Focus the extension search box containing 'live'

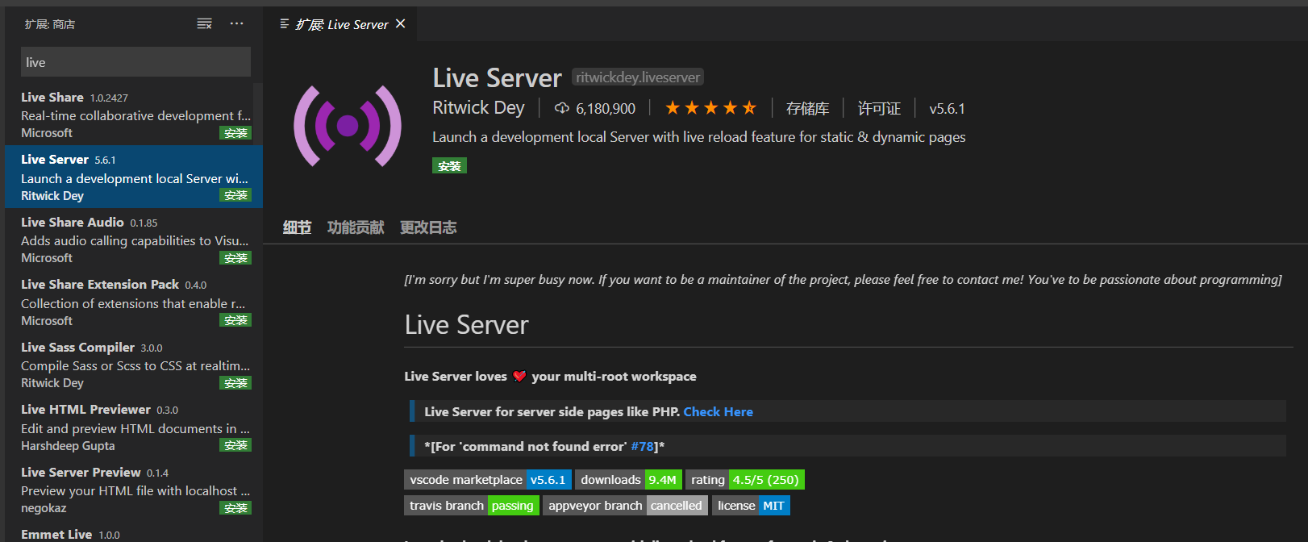tap(135, 62)
